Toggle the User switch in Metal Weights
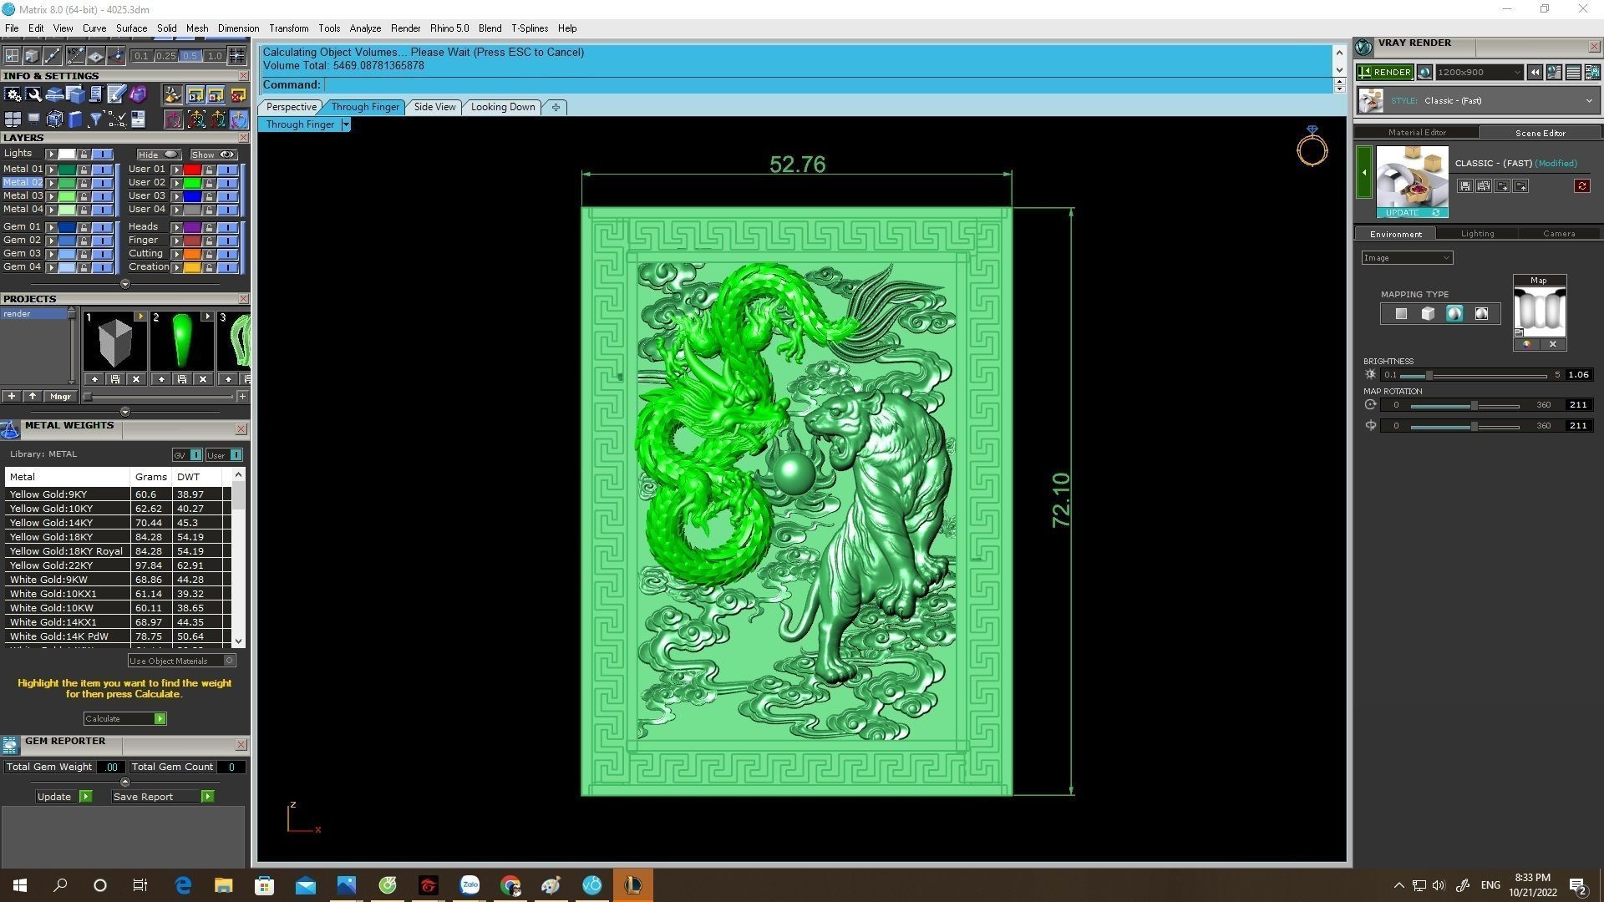Viewport: 1604px width, 902px height. [x=224, y=455]
